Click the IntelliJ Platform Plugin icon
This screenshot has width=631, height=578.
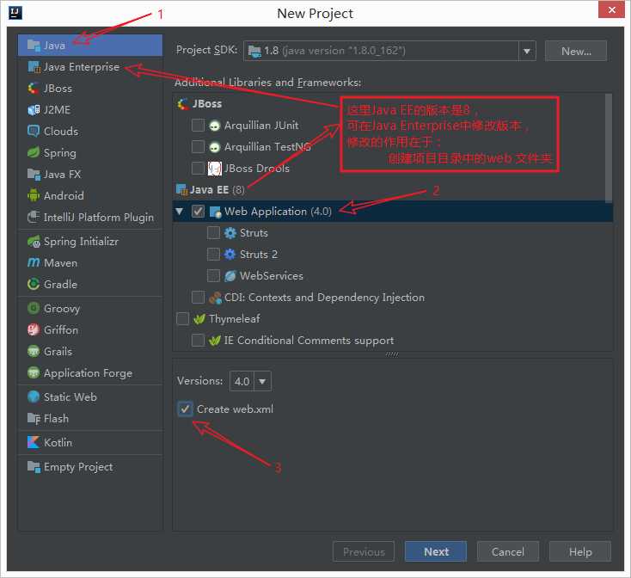click(34, 217)
